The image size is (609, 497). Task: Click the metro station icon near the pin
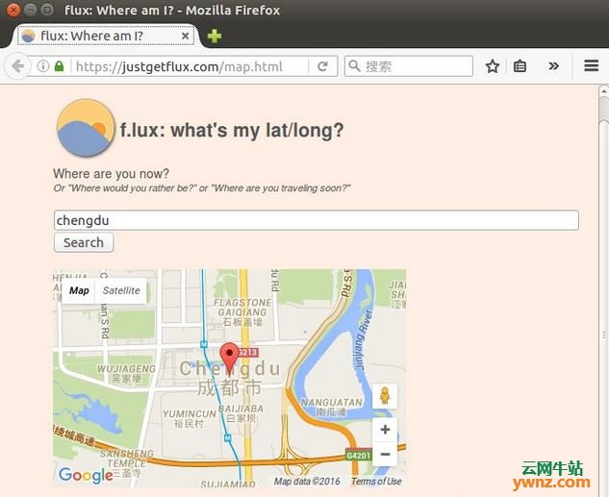tap(204, 344)
